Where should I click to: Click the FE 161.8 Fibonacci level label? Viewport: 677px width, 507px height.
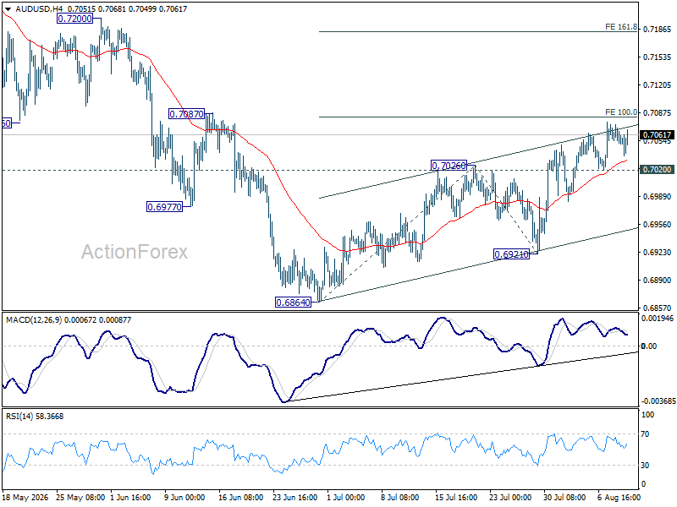[621, 27]
